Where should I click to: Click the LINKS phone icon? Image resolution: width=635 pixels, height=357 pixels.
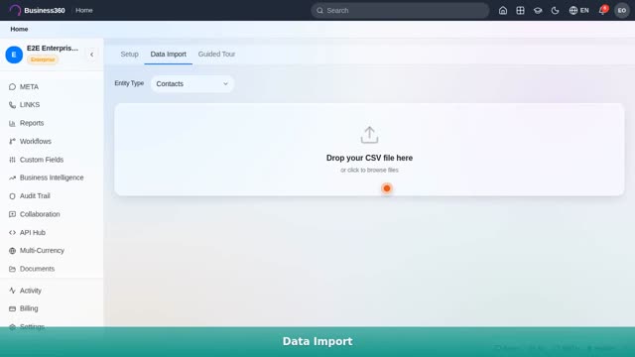click(x=12, y=105)
